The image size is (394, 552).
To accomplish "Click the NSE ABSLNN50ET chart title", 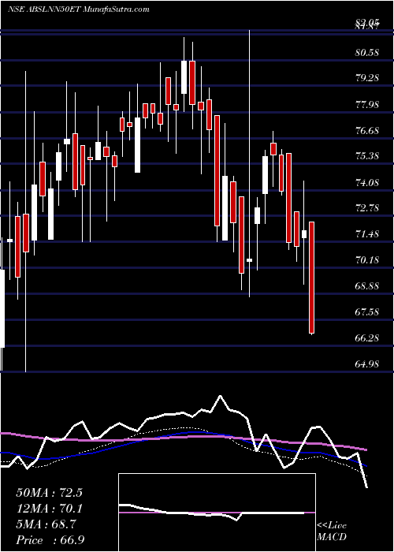I will coord(79,9).
